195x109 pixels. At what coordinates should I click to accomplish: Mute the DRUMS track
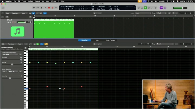tap(8, 22)
